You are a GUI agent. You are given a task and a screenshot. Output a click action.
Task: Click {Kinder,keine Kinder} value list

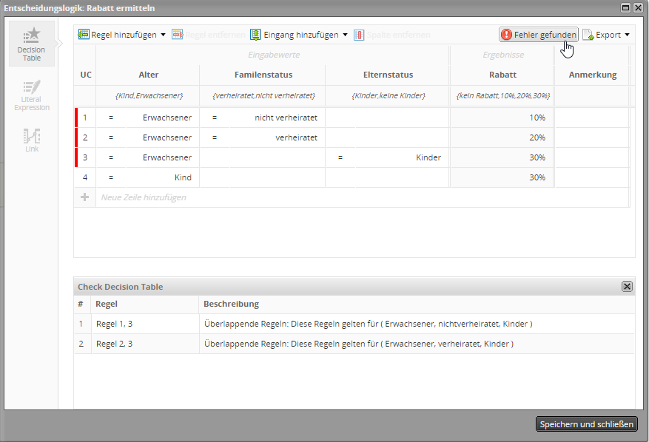pos(388,95)
